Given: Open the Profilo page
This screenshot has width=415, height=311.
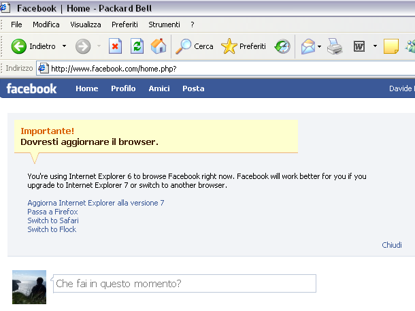Looking at the screenshot, I should click(x=123, y=88).
